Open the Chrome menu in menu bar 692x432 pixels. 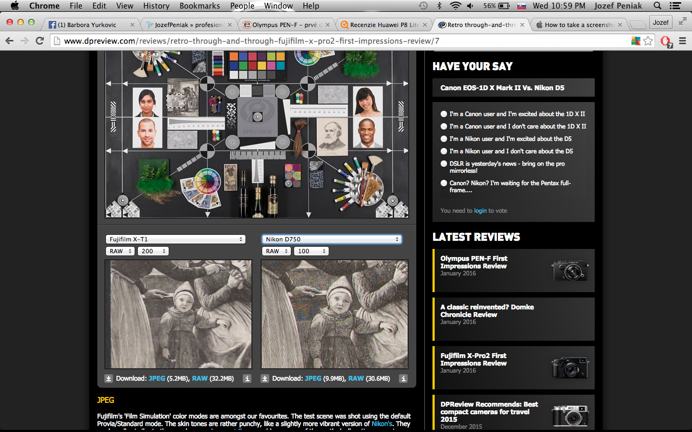click(44, 6)
